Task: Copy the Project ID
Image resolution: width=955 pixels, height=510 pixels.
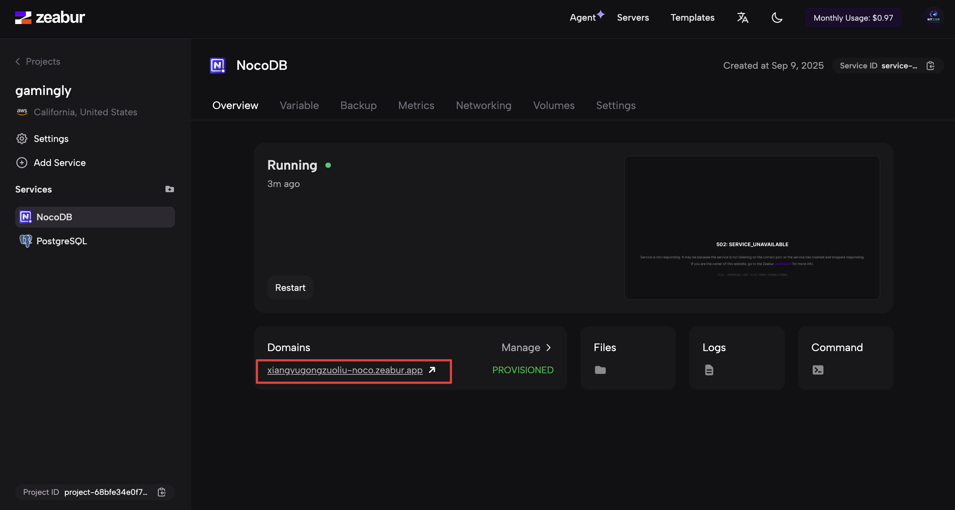Action: click(x=162, y=492)
